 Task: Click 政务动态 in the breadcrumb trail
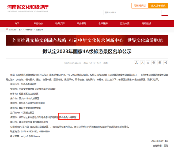click(29, 30)
